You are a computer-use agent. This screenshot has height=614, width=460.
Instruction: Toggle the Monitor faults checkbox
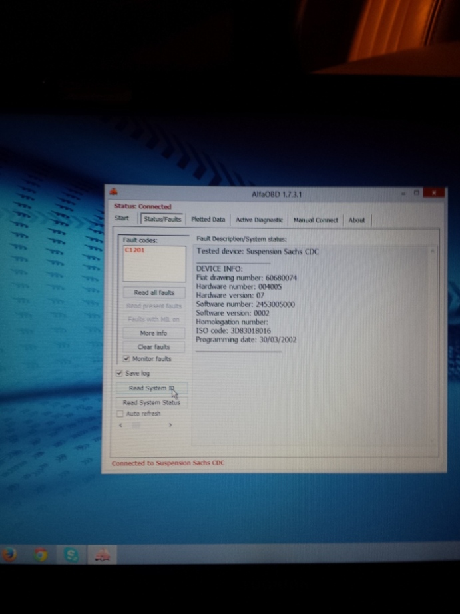tap(126, 358)
